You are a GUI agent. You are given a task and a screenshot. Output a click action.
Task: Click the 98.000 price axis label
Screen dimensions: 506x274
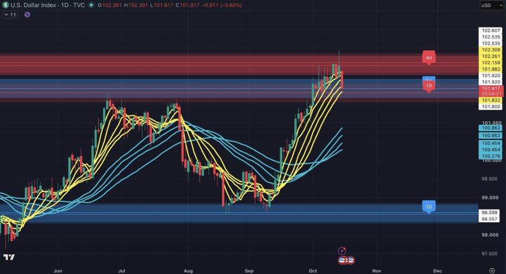490,235
